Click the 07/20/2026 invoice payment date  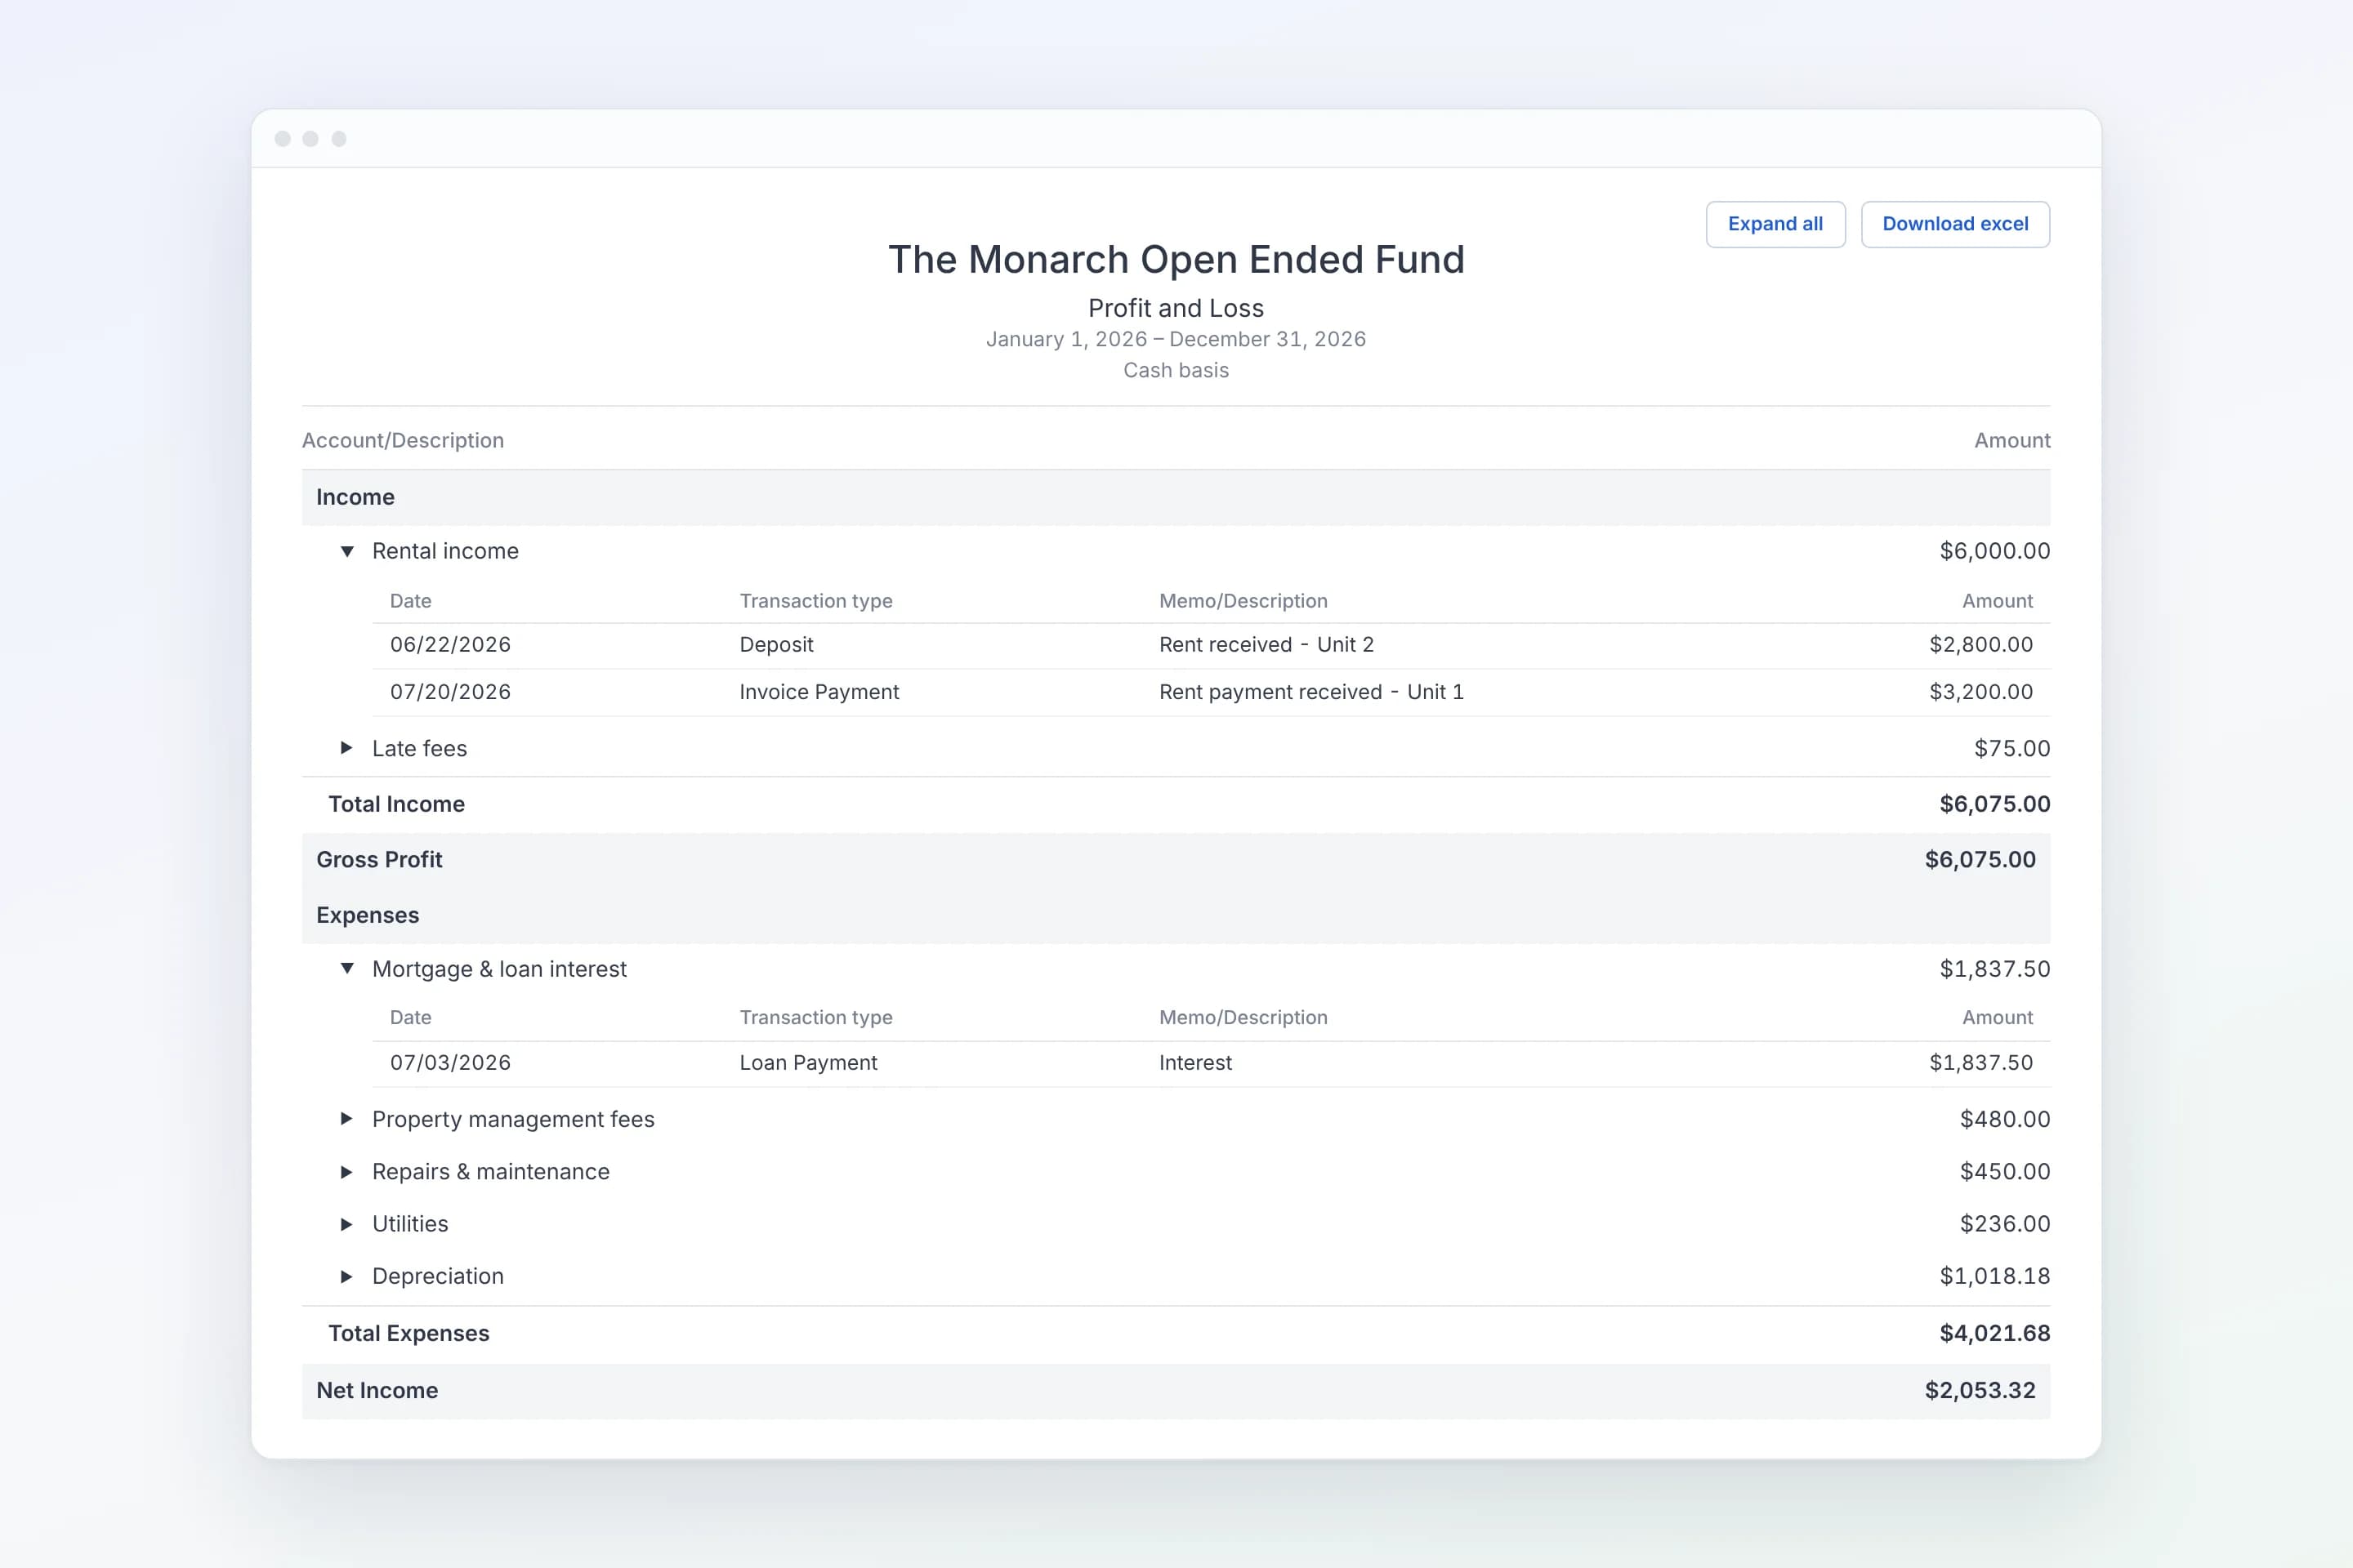click(450, 692)
